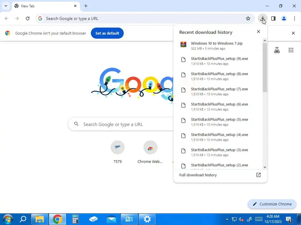Reload the page
Viewport: 301px width, 225px height.
point(28,18)
